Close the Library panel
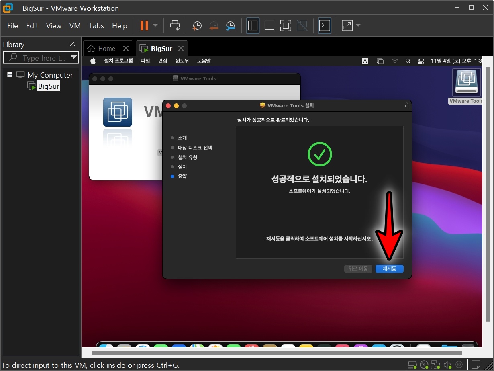This screenshot has height=371, width=494. pyautogui.click(x=72, y=44)
